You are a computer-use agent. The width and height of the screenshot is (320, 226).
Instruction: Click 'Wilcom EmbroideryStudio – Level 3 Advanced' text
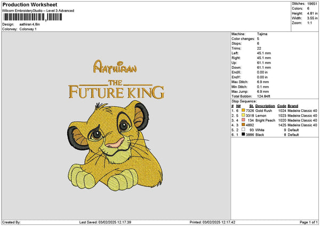click(x=38, y=11)
